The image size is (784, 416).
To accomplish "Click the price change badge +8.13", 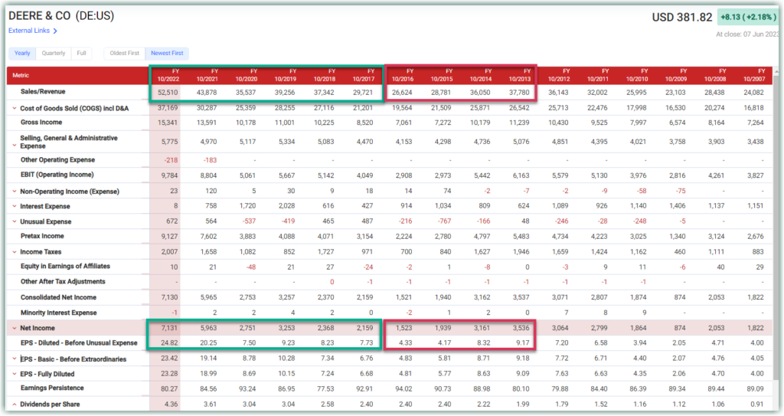I will point(748,17).
